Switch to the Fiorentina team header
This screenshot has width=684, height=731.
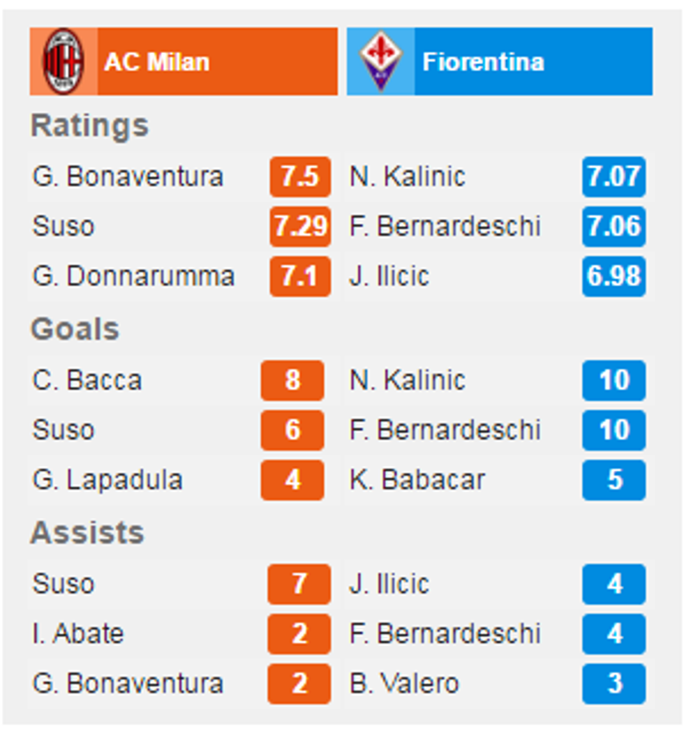click(x=500, y=61)
